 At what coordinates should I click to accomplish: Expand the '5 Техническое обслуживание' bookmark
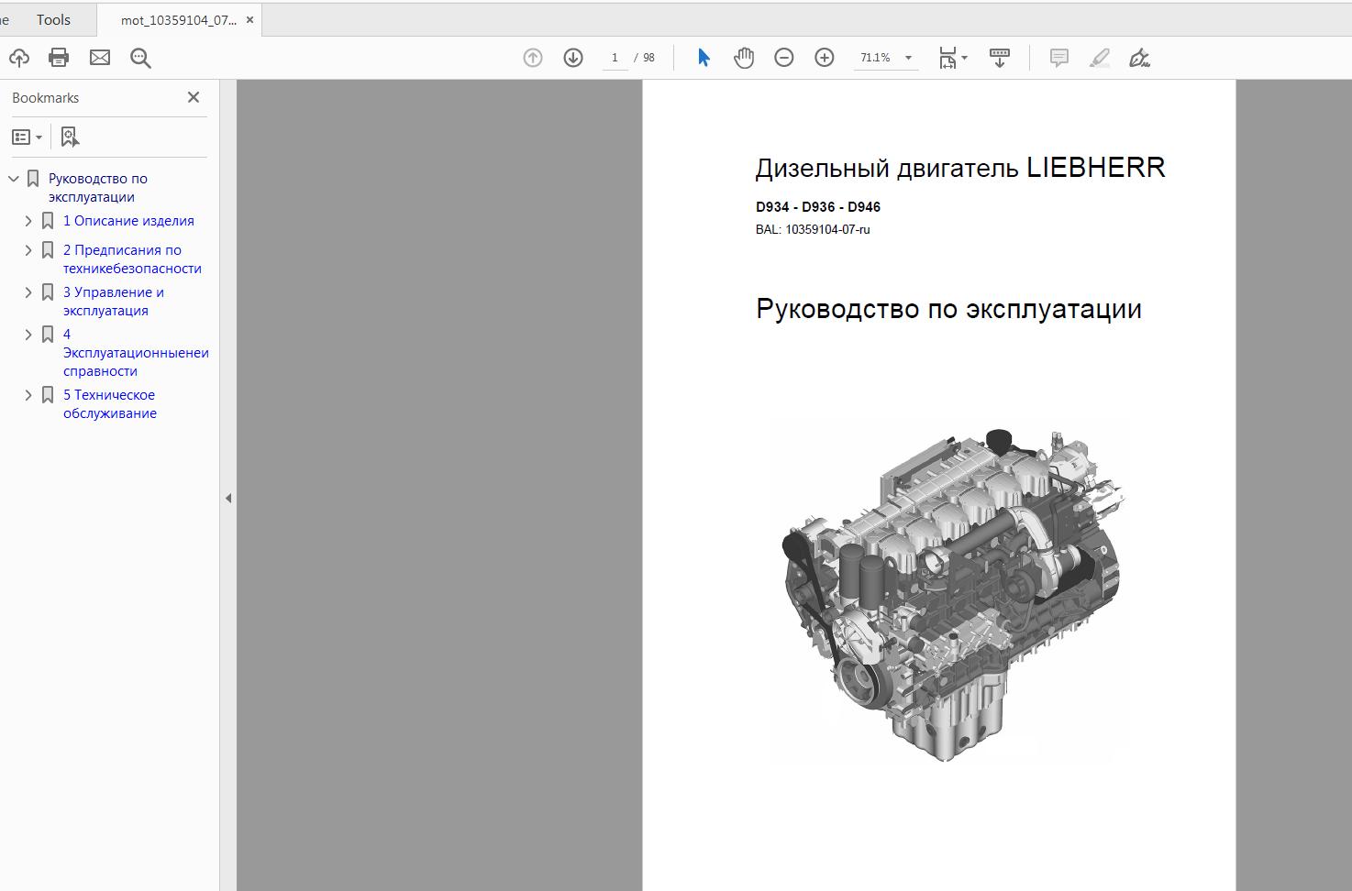[x=28, y=395]
